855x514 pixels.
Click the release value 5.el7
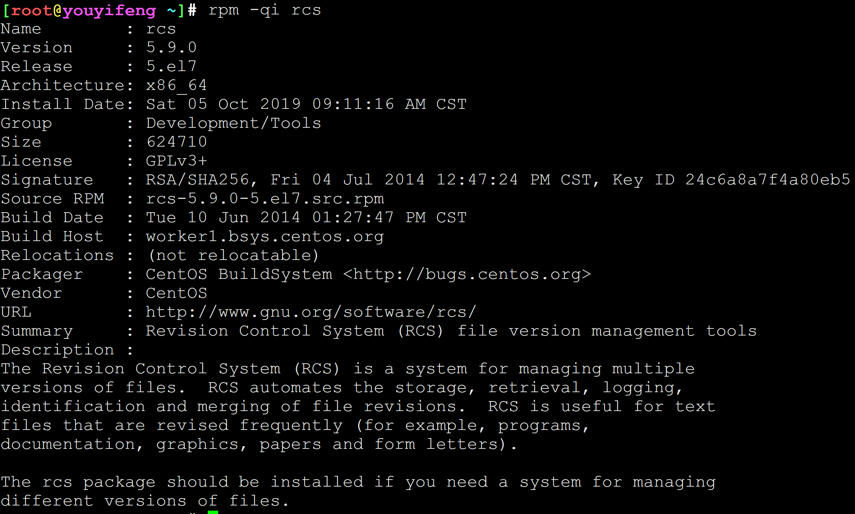coord(171,66)
